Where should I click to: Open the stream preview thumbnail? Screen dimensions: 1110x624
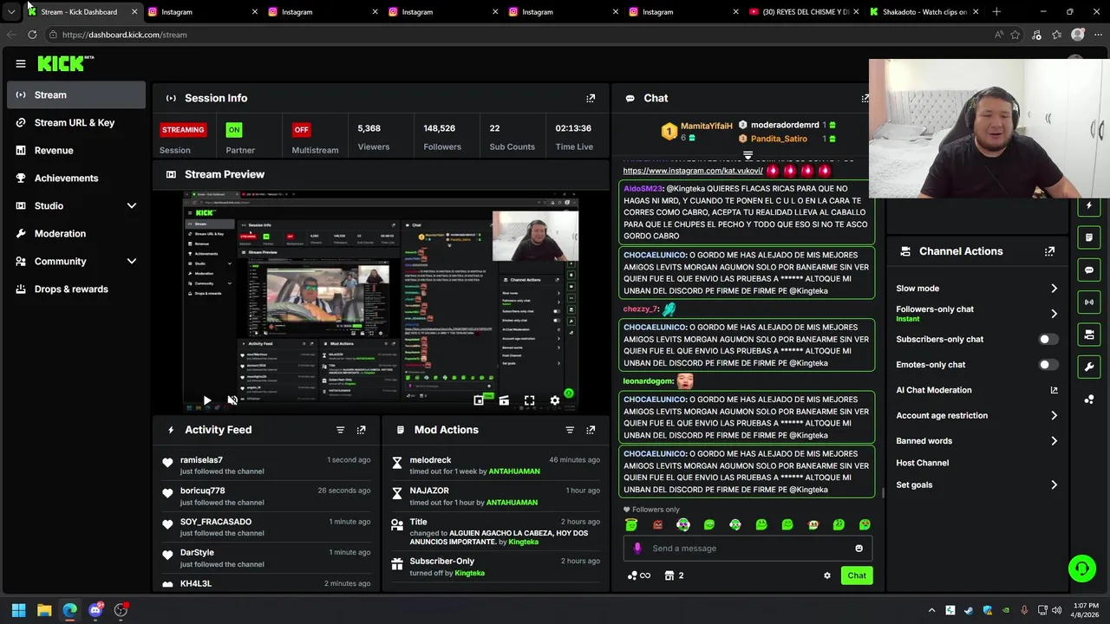381,302
